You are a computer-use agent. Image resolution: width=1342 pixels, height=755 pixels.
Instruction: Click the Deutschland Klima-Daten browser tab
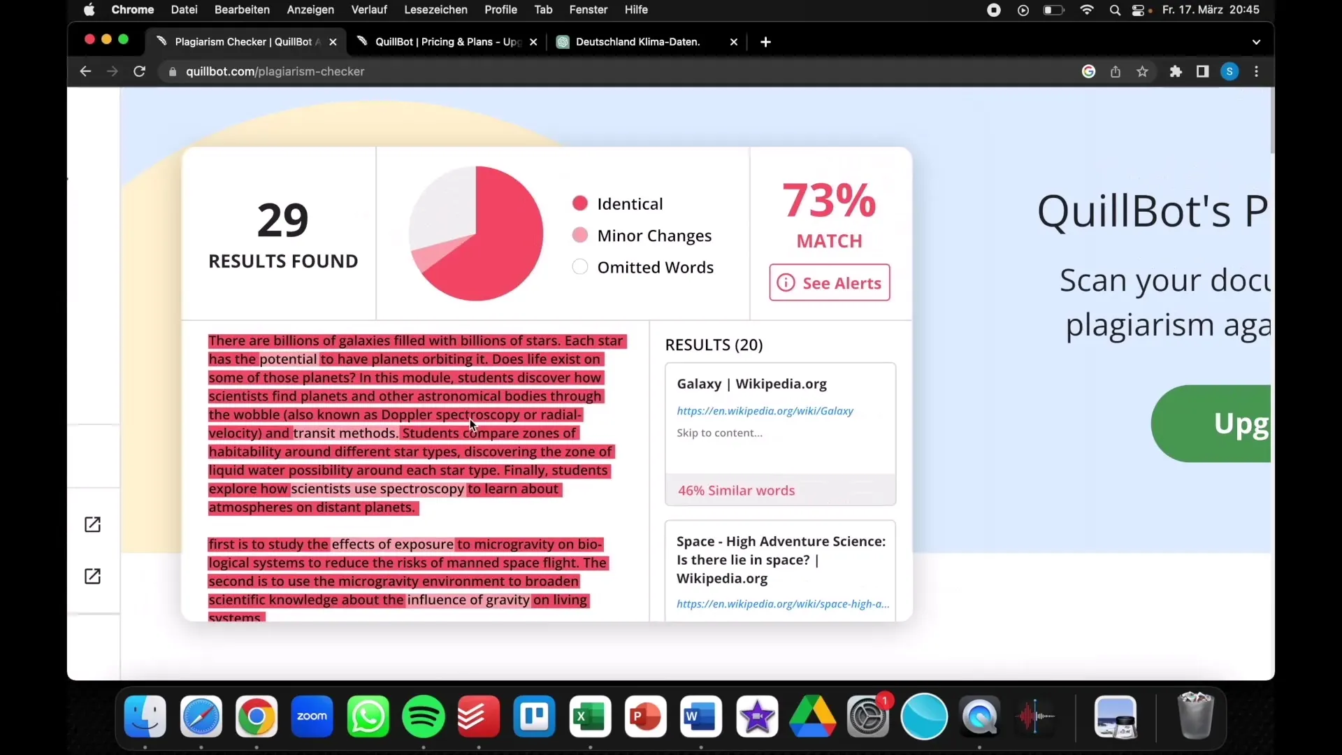639,41
